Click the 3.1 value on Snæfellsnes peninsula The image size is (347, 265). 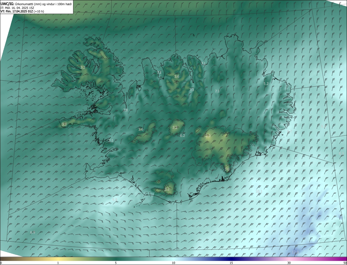pyautogui.click(x=64, y=124)
